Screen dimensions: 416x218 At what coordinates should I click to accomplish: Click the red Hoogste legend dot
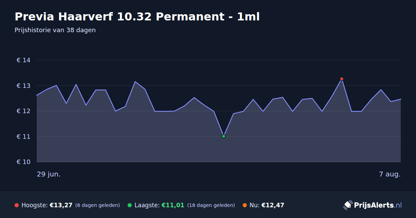pos(17,205)
